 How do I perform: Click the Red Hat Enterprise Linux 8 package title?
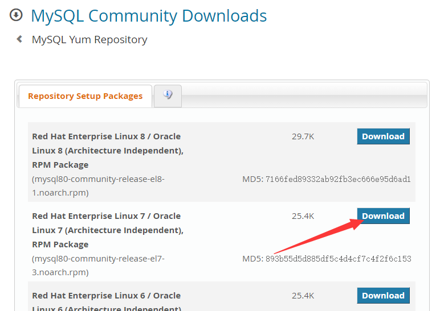[108, 151]
